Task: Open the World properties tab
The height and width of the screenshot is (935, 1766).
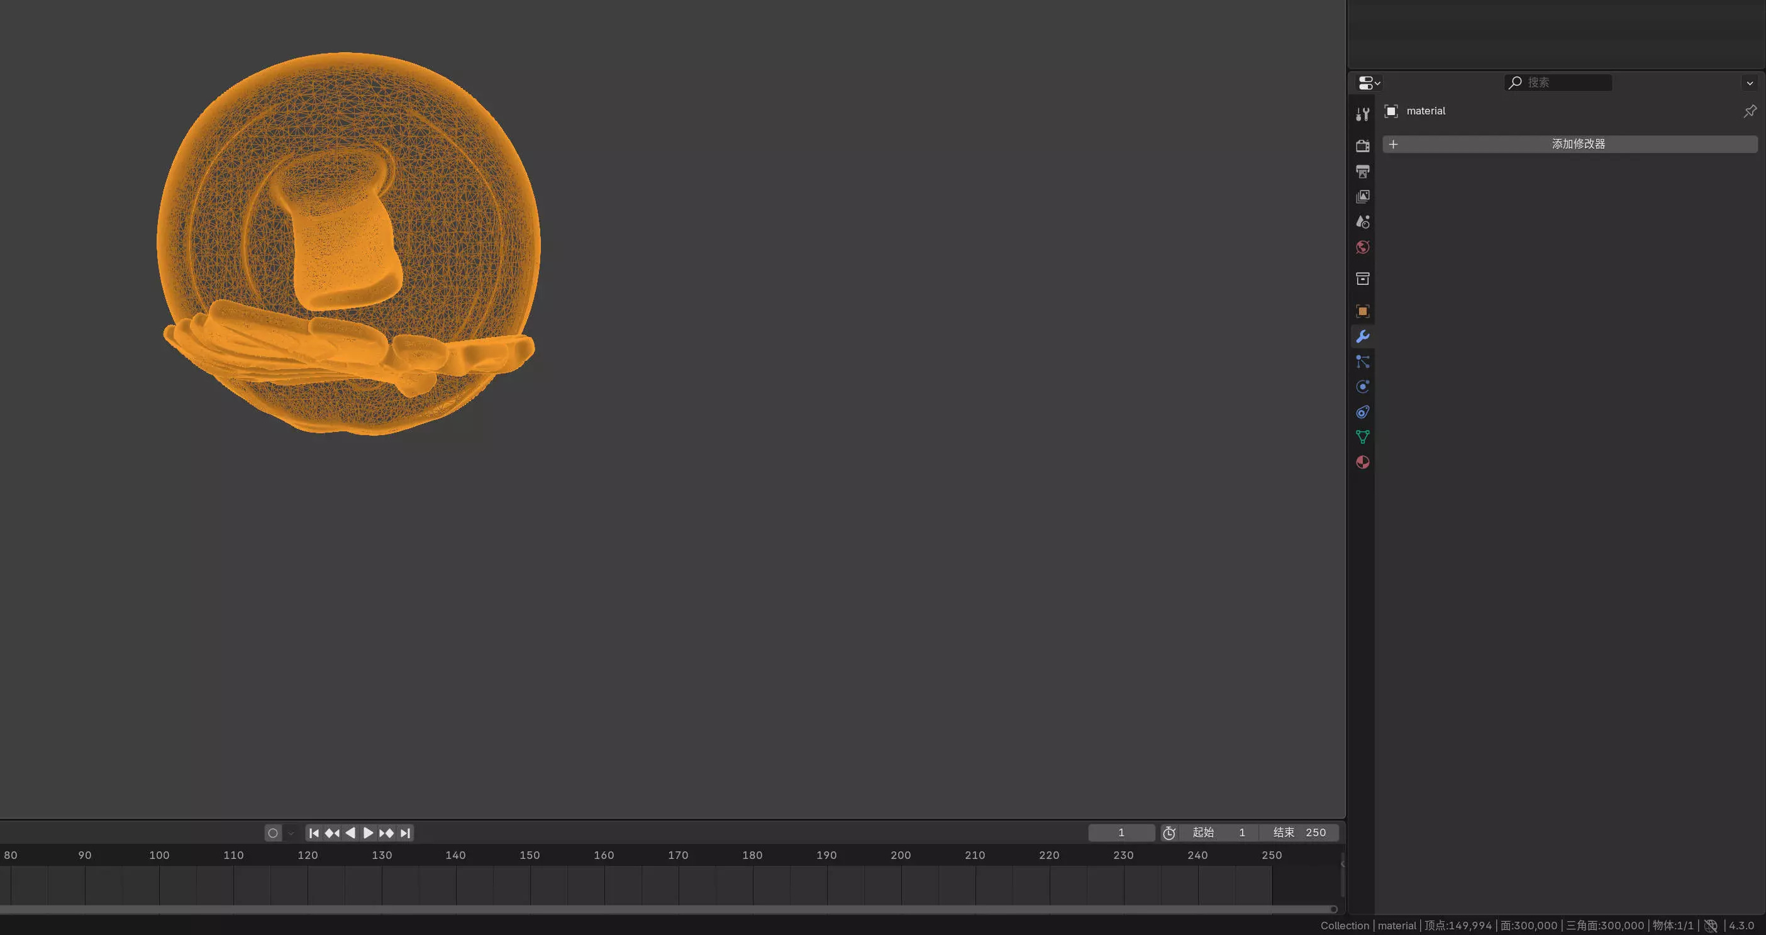Action: [1362, 248]
